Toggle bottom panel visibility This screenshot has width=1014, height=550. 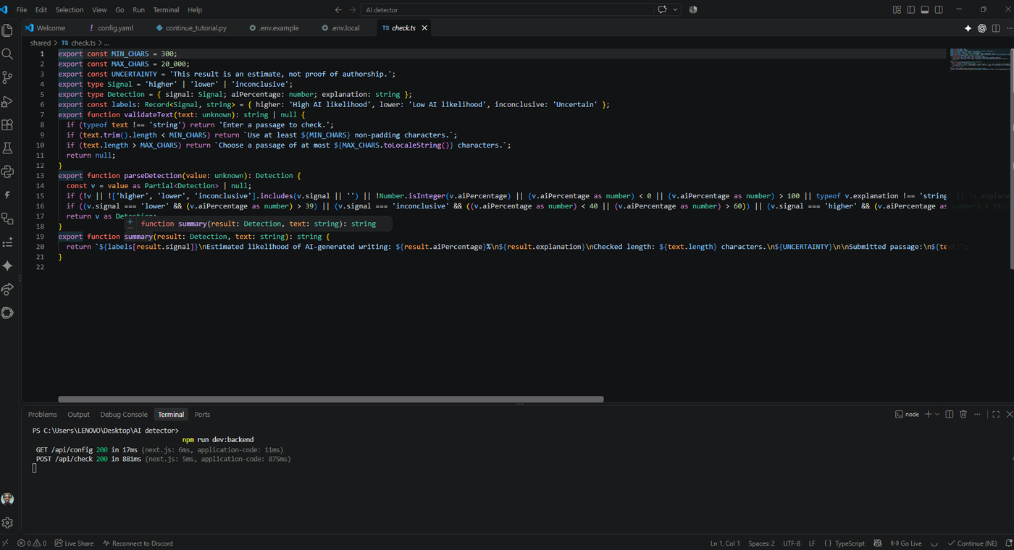pos(925,9)
